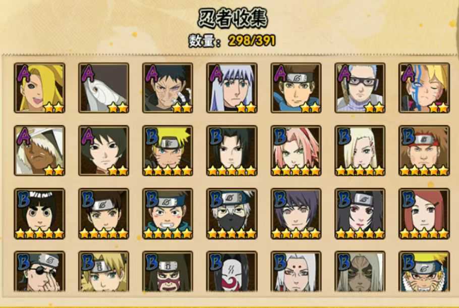The height and width of the screenshot is (308, 459).
Task: Select the blue face-paint A-rank ninja
Action: (424, 88)
